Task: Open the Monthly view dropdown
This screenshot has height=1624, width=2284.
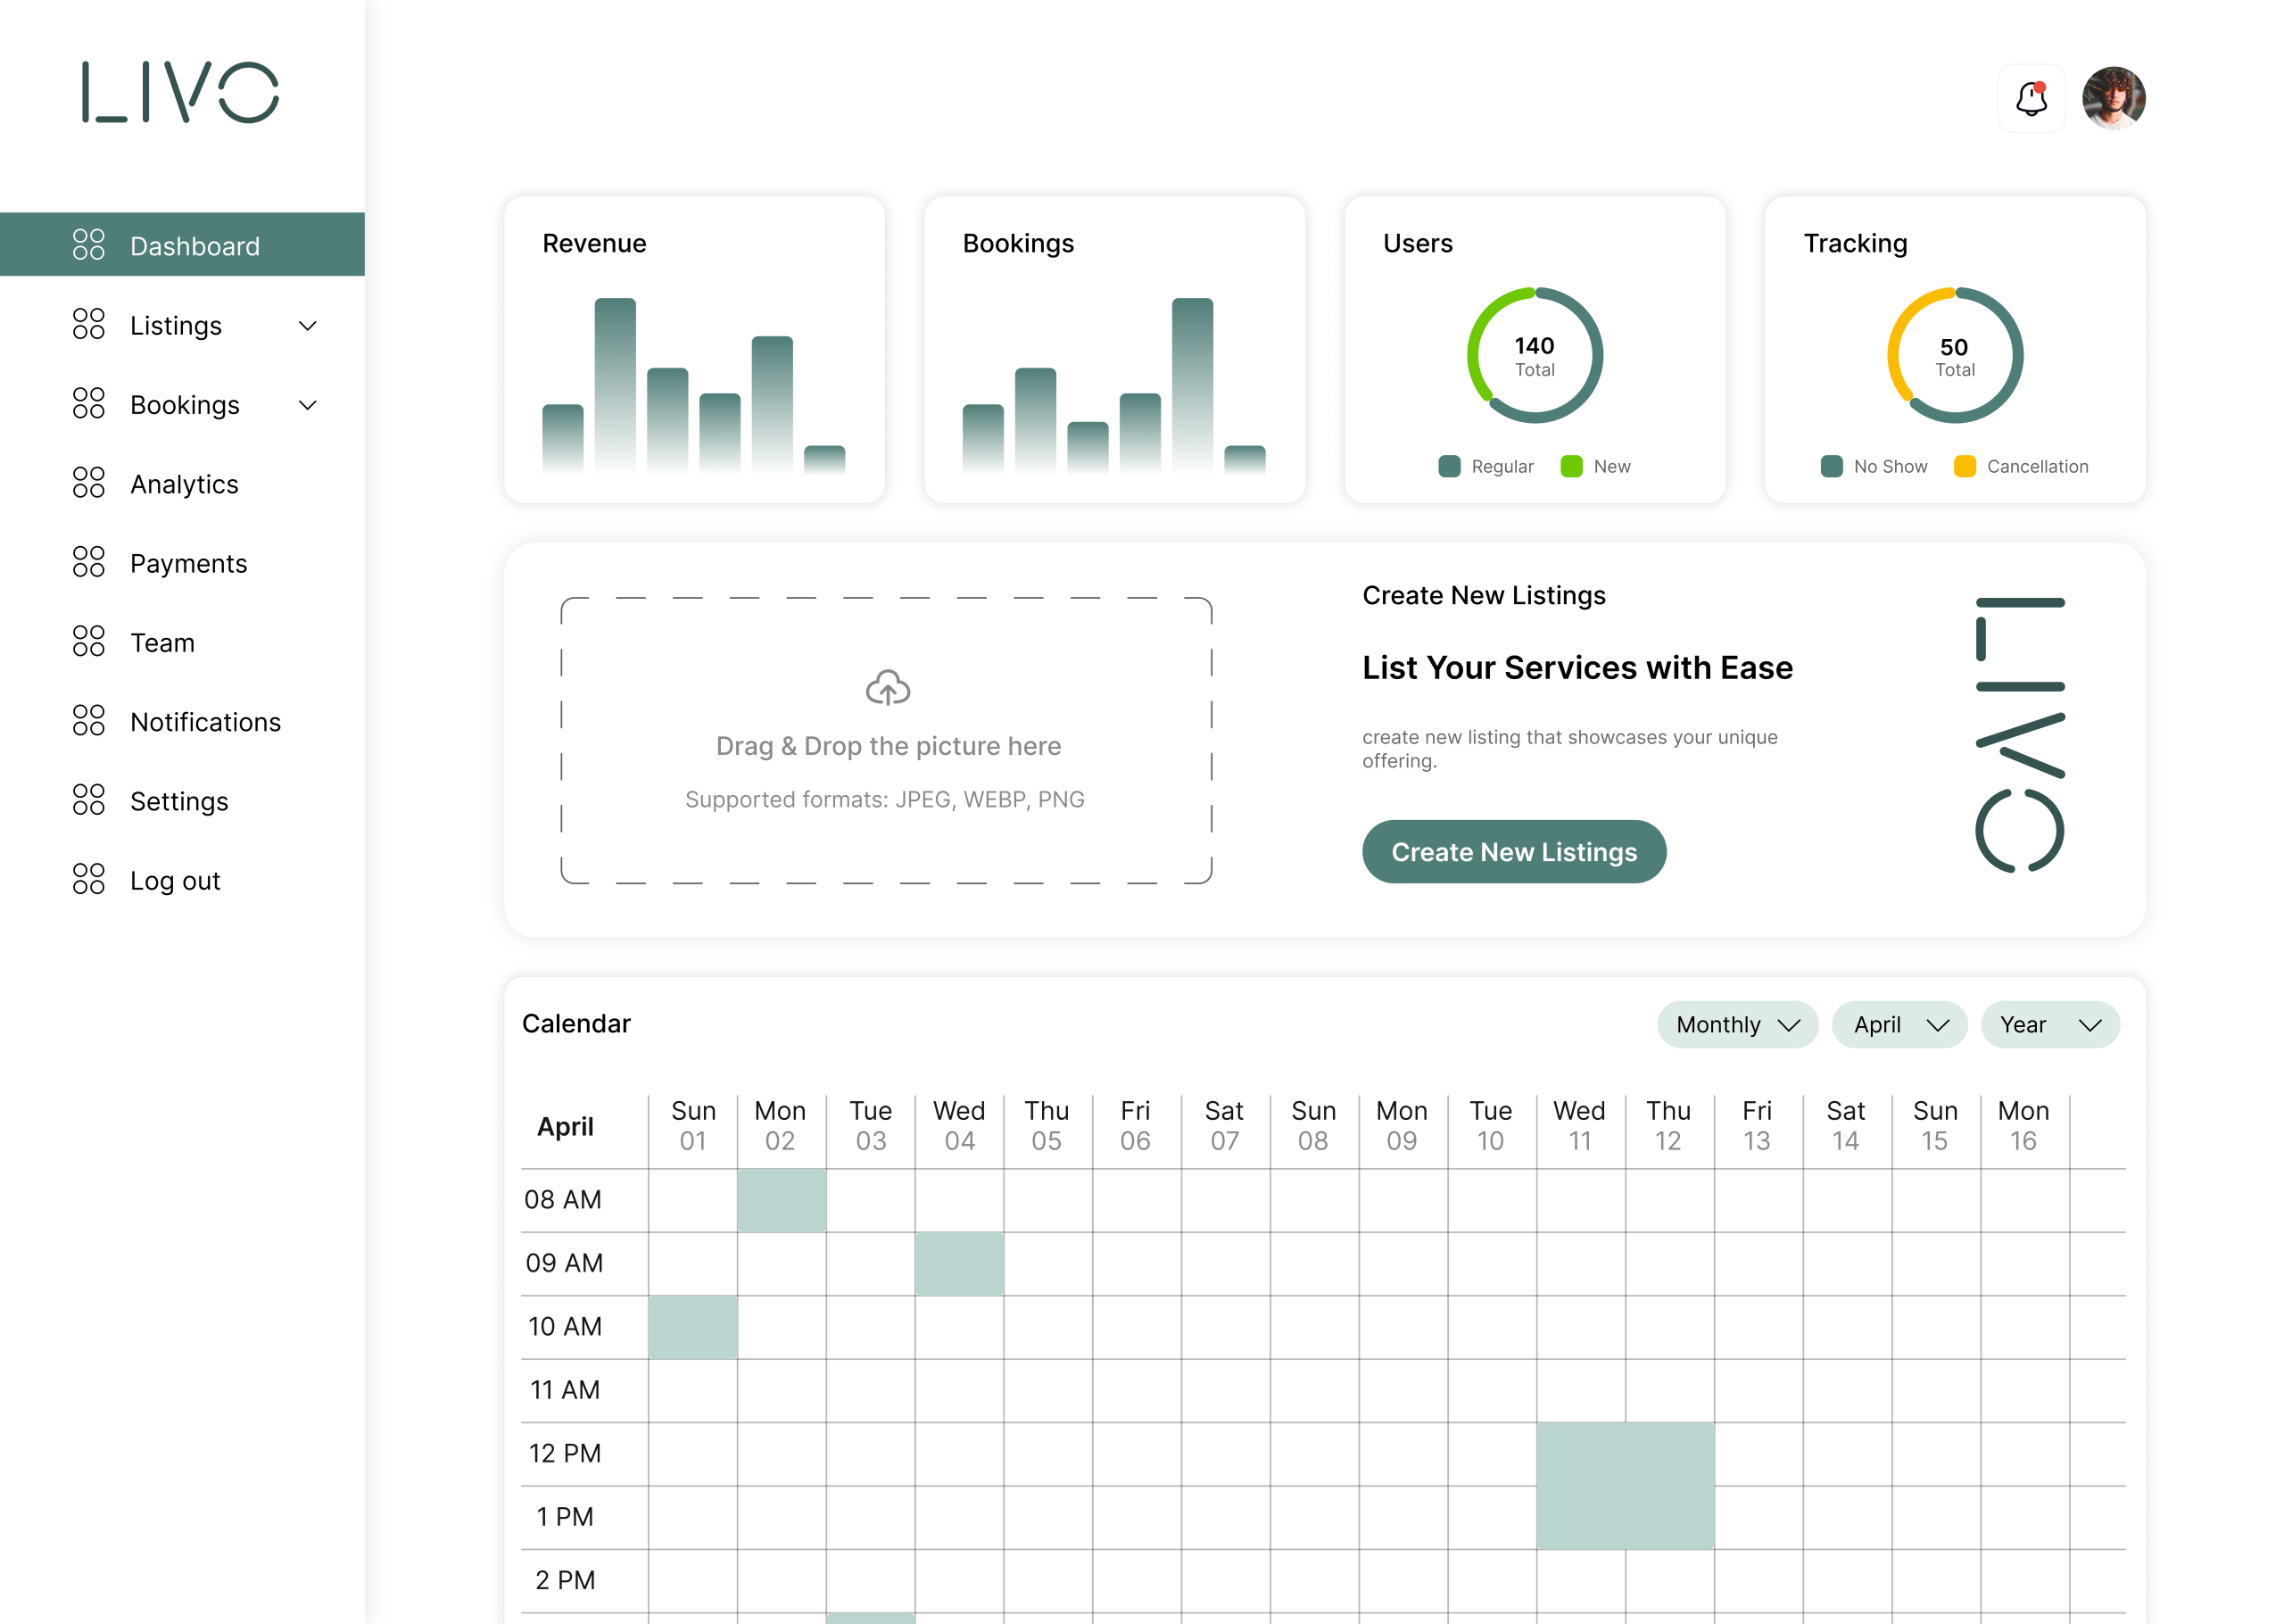Action: point(1736,1024)
